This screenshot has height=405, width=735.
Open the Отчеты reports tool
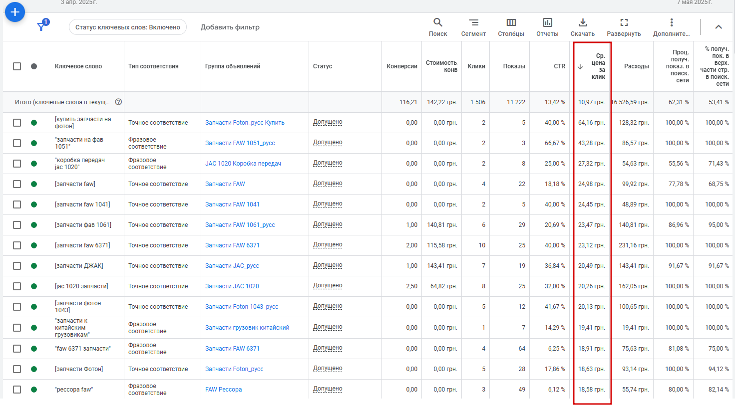[x=547, y=27]
